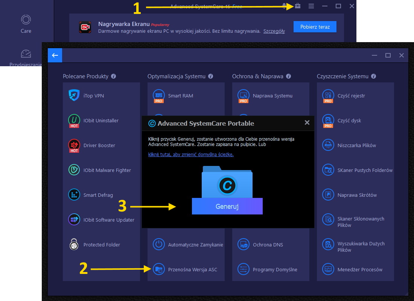Screen dimensions: 414x301
Task: Click the iTop VPN label
Action: tap(94, 96)
